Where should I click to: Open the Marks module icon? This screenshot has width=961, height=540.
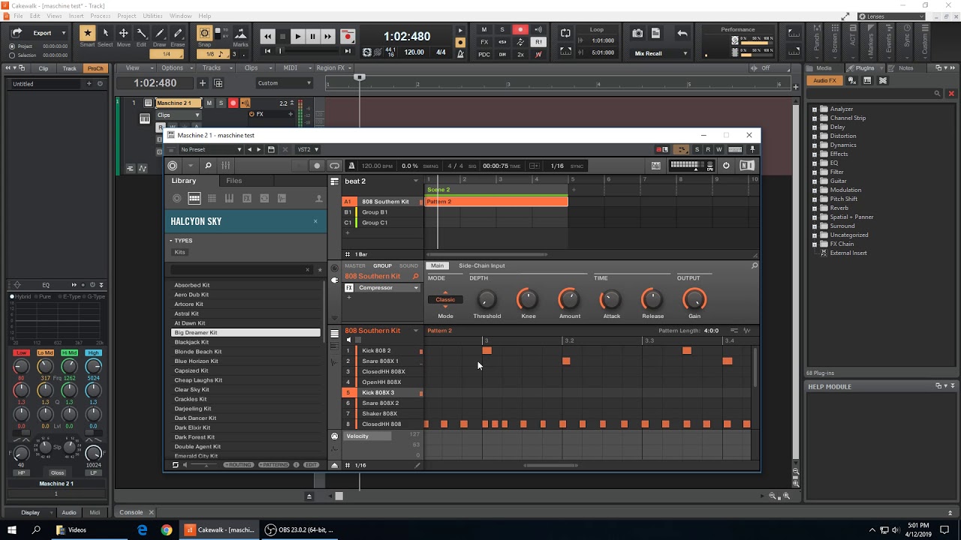(240, 33)
